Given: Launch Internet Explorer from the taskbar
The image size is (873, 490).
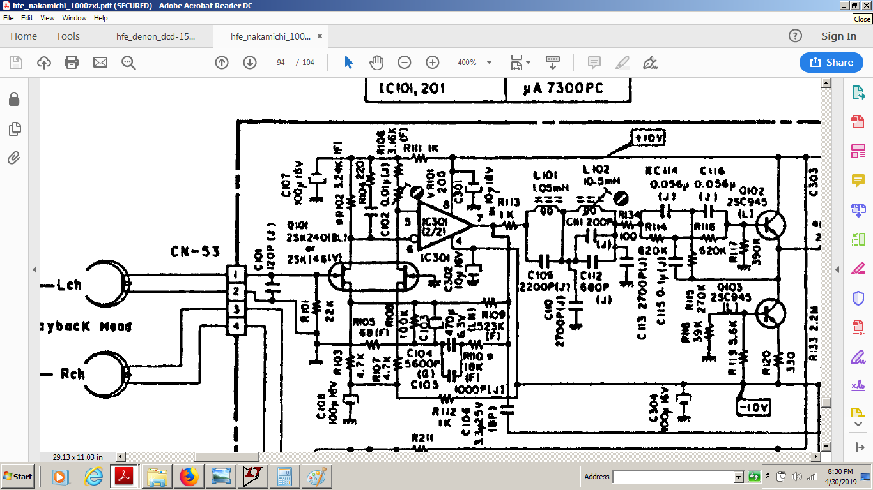Looking at the screenshot, I should point(94,477).
